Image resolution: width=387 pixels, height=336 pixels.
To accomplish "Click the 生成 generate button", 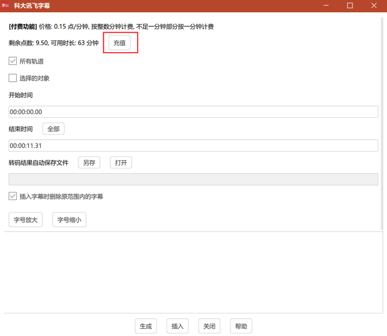I will click(x=146, y=326).
